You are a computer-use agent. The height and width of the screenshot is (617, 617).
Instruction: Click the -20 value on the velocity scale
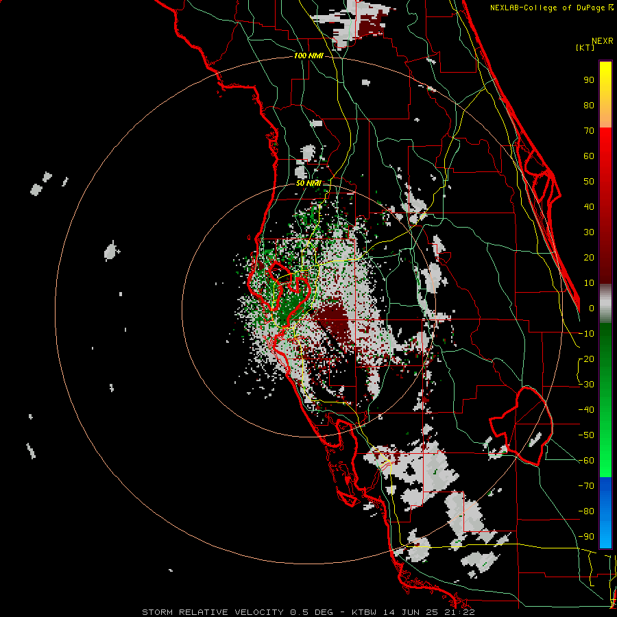[x=586, y=359]
